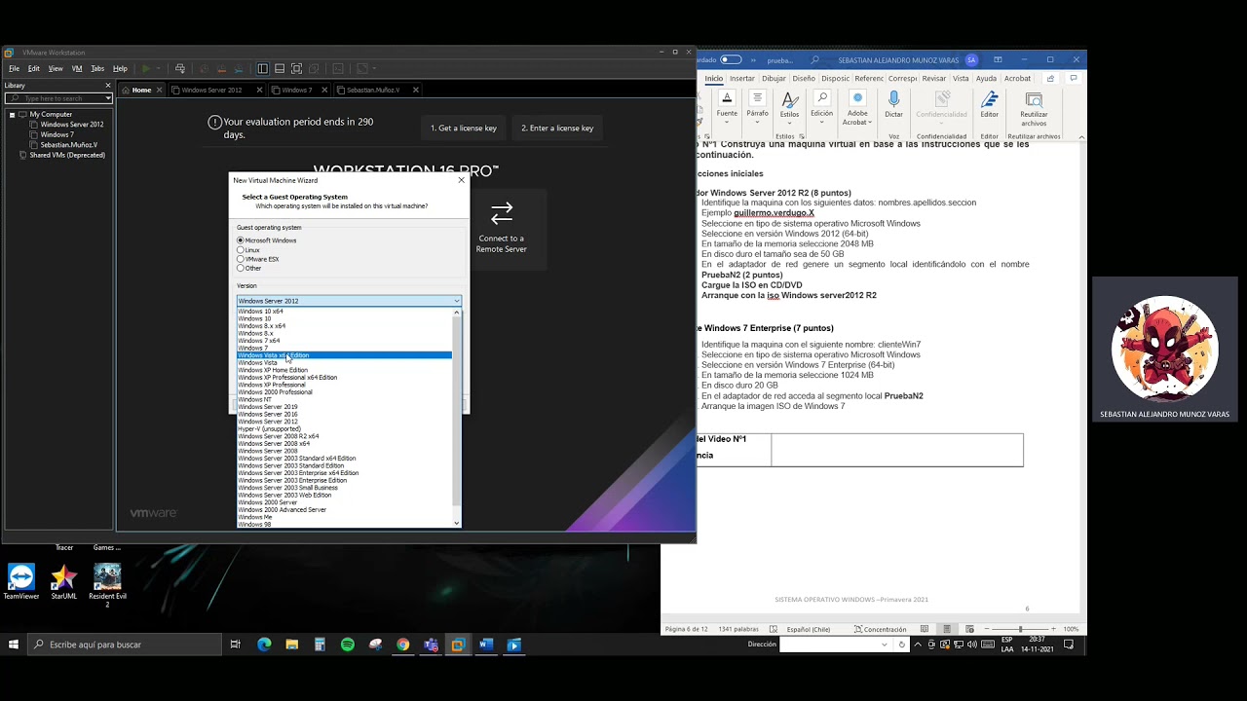
Task: Click Chrome icon in taskbar
Action: (x=403, y=645)
